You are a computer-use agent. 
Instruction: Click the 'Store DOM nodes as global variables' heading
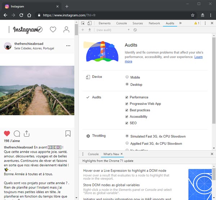point(112,185)
